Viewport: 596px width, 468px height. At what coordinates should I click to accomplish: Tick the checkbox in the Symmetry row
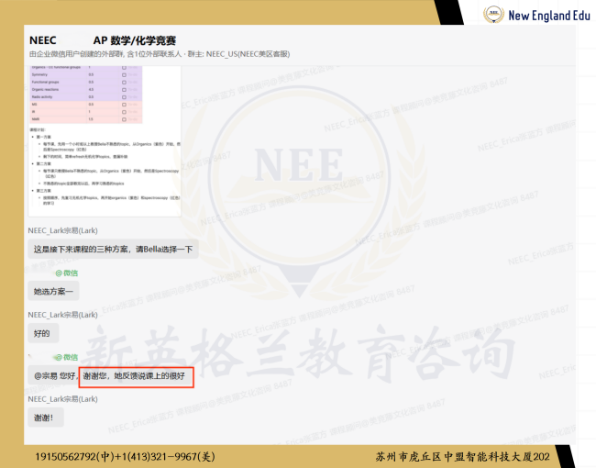click(x=124, y=75)
